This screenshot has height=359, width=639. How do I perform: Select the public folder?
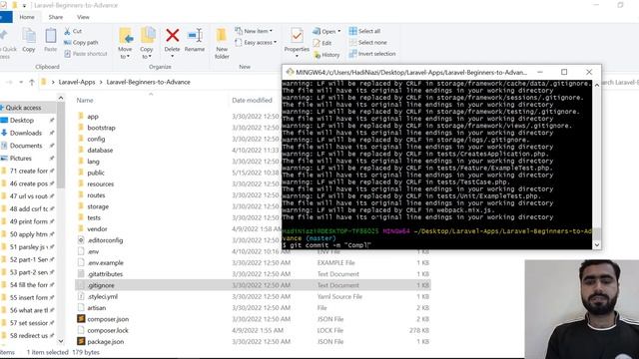pos(96,173)
